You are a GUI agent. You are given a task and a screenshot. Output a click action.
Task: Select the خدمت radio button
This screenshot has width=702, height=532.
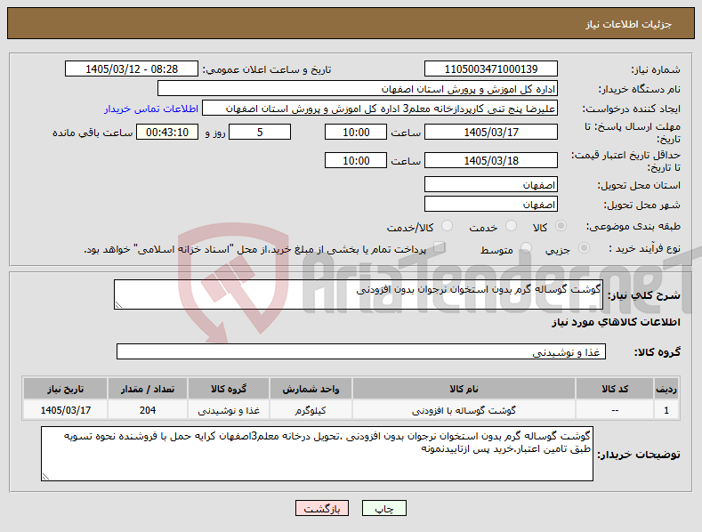pos(511,226)
